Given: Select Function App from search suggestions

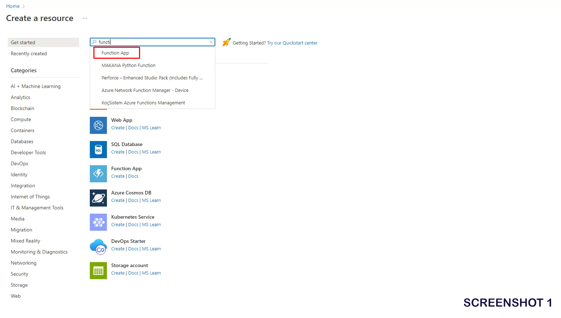Looking at the screenshot, I should [115, 53].
